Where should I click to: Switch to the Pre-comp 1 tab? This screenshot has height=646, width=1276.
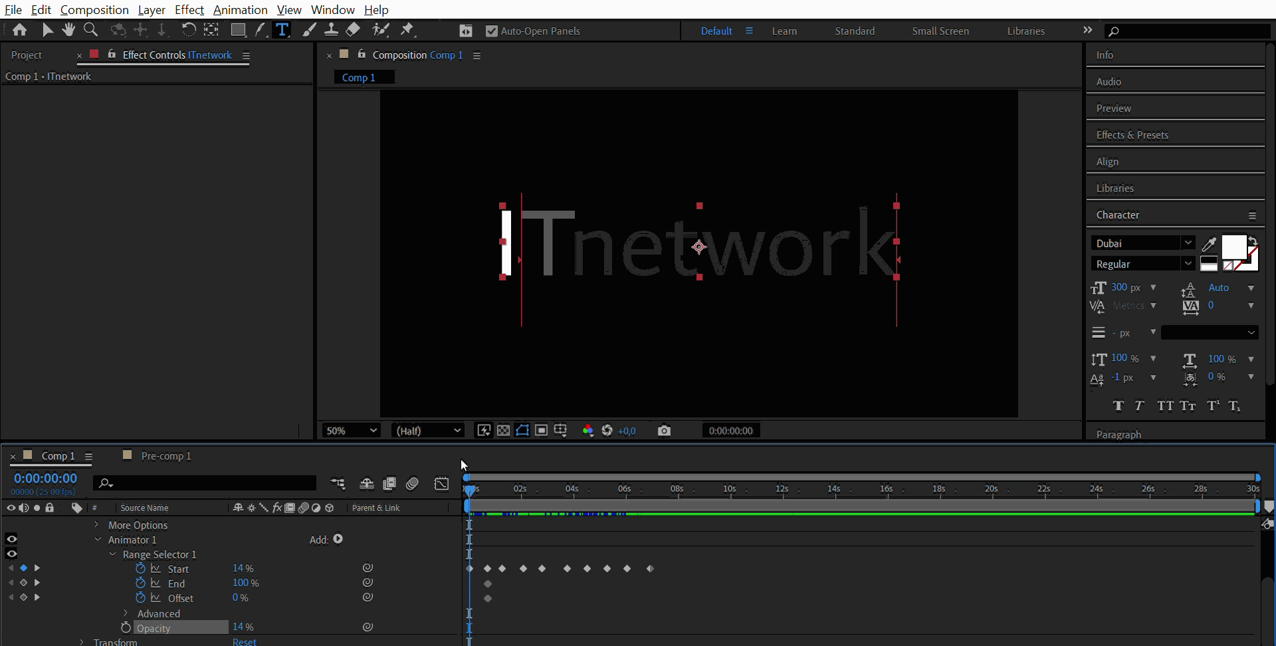click(x=165, y=456)
